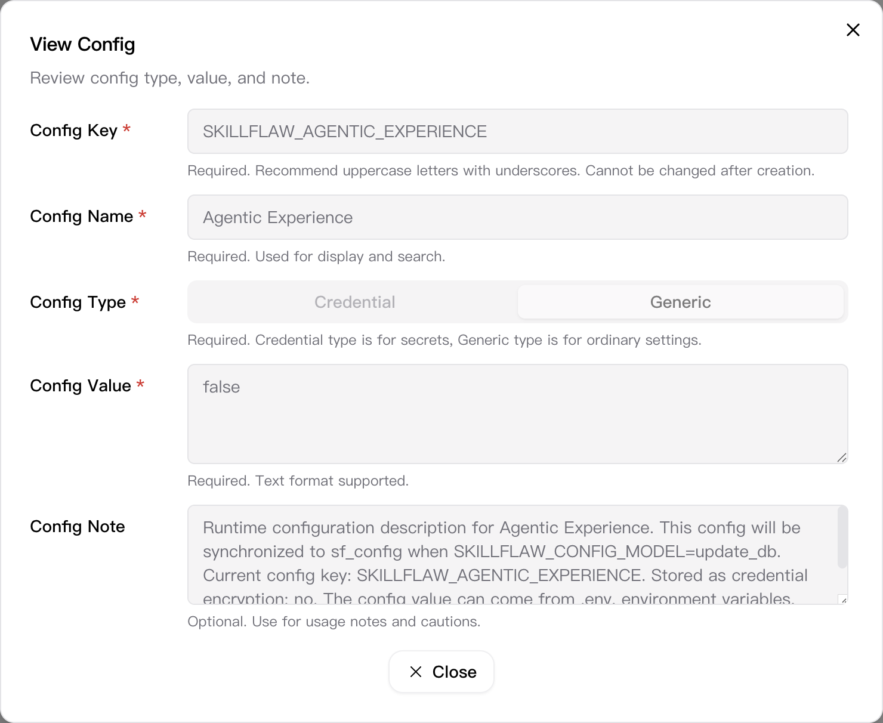Click "Required. Used for display and search."
Screen dimensions: 883x723
pyautogui.click(x=316, y=257)
